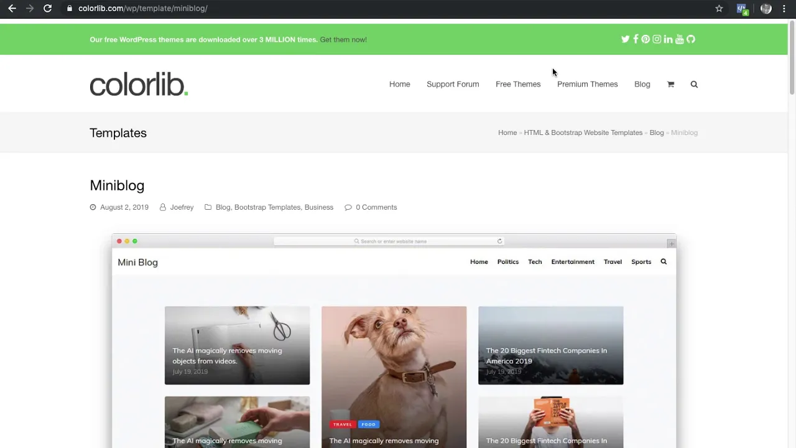Open Colorlib's Facebook icon
This screenshot has width=796, height=448.
636,39
